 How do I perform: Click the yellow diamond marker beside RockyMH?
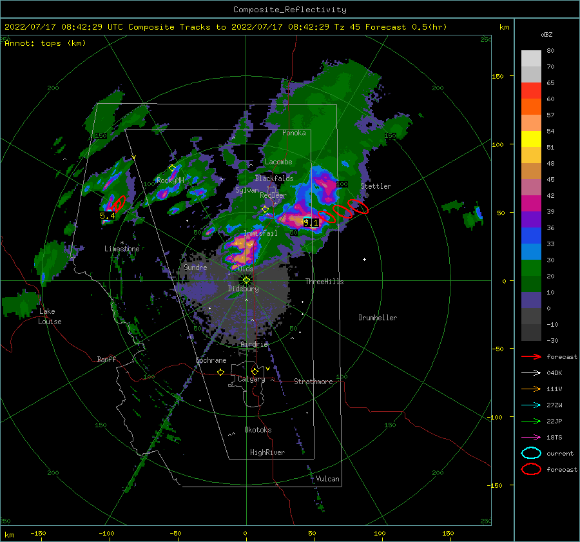pyautogui.click(x=172, y=168)
